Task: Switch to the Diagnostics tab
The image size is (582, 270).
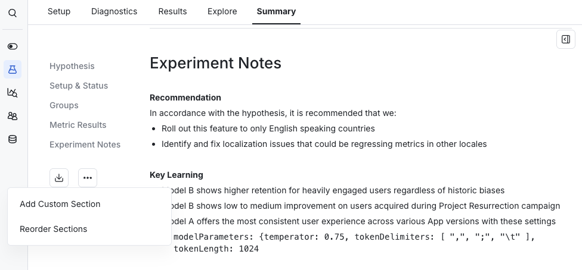Action: click(114, 11)
